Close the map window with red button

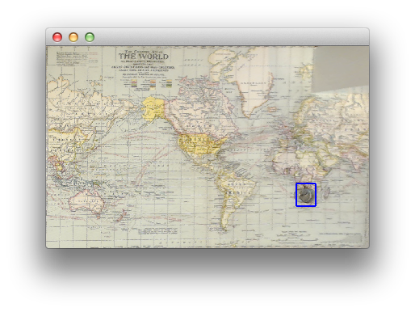click(57, 37)
